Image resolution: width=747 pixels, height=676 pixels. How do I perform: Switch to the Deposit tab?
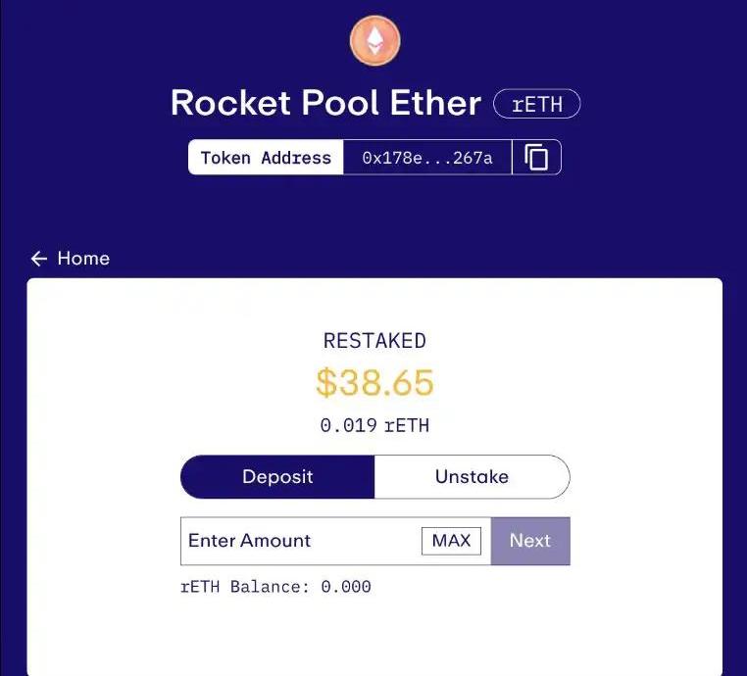277,477
